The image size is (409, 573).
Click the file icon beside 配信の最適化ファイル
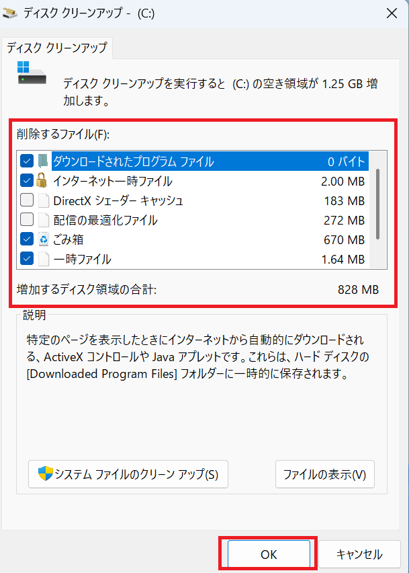[43, 220]
